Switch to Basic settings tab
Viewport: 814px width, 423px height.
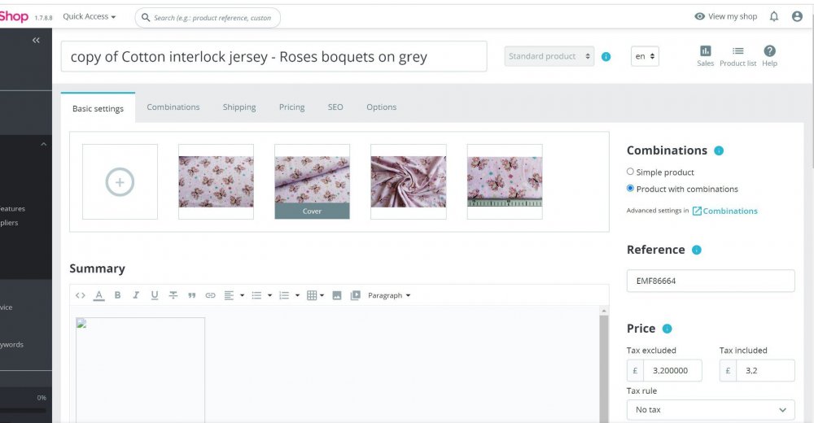[98, 108]
